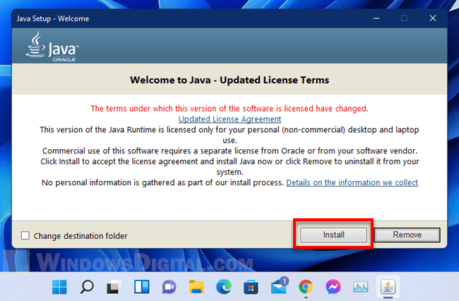This screenshot has height=301, width=459.
Task: Click the 'Java Setup - Welcome' title text
Action: coord(53,18)
